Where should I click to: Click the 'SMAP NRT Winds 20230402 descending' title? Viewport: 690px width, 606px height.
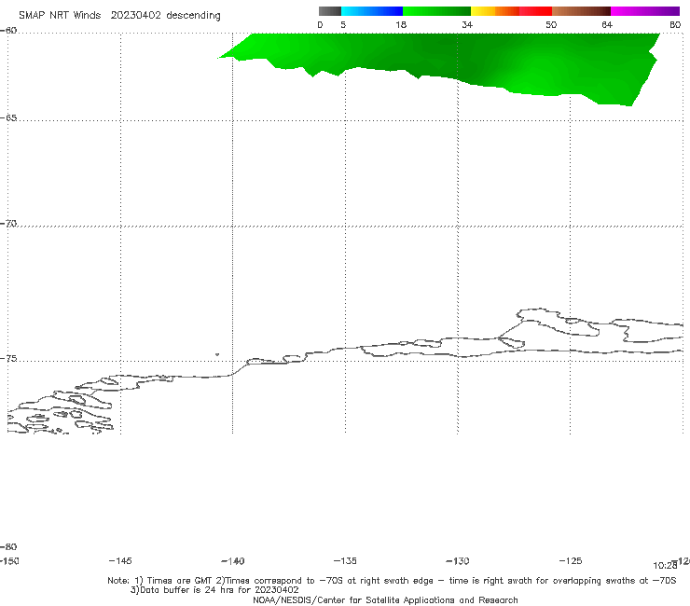pos(119,15)
